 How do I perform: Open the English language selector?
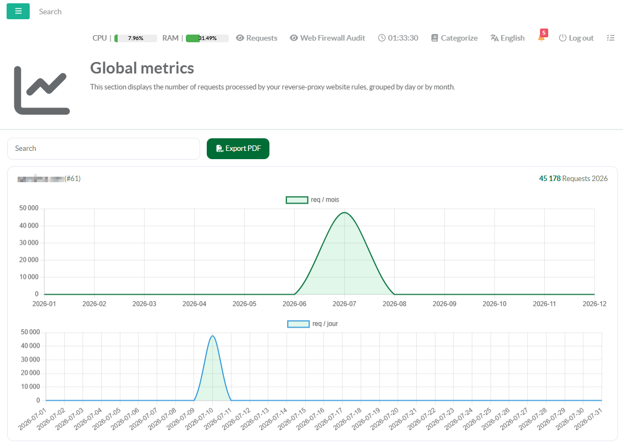[x=508, y=38]
